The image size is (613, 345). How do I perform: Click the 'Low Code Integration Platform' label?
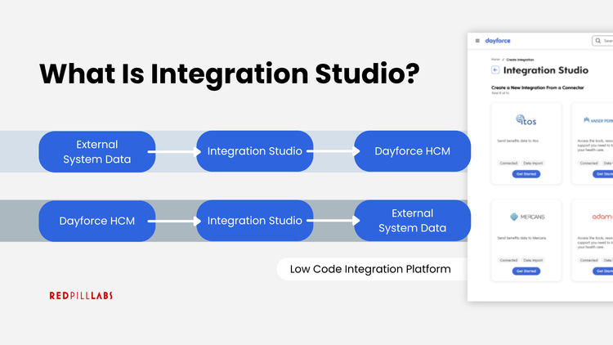coord(370,269)
